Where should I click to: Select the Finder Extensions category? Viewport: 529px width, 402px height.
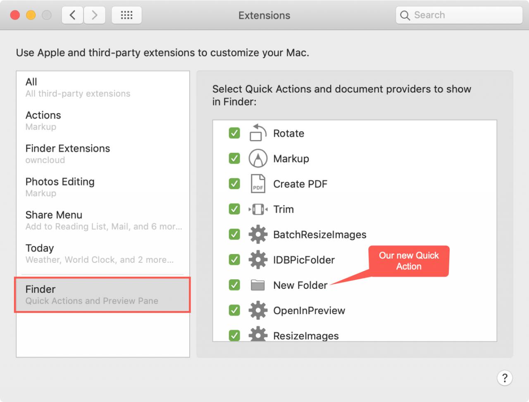103,154
